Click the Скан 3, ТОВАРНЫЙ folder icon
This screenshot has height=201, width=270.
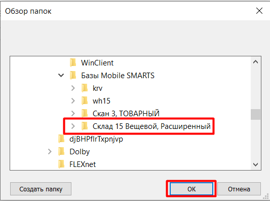[x=85, y=113]
